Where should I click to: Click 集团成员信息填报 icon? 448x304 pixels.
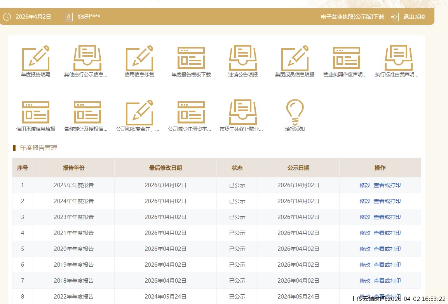(x=295, y=58)
